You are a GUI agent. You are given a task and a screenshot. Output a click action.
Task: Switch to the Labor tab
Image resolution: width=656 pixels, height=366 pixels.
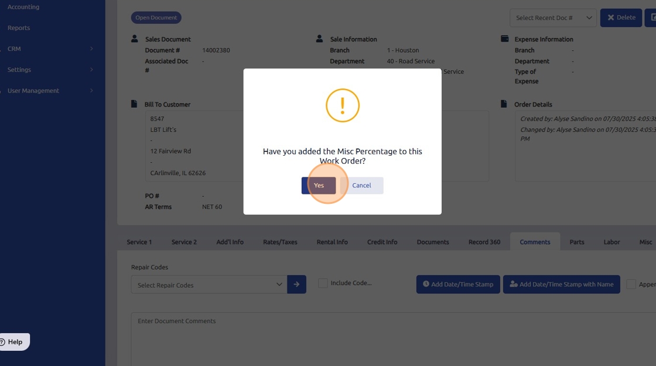click(611, 242)
